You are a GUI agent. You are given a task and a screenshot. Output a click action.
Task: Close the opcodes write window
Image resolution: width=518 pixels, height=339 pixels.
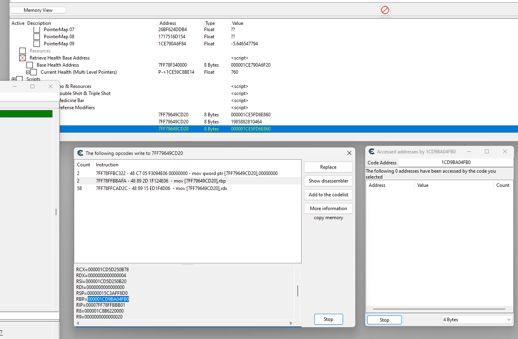click(x=349, y=153)
